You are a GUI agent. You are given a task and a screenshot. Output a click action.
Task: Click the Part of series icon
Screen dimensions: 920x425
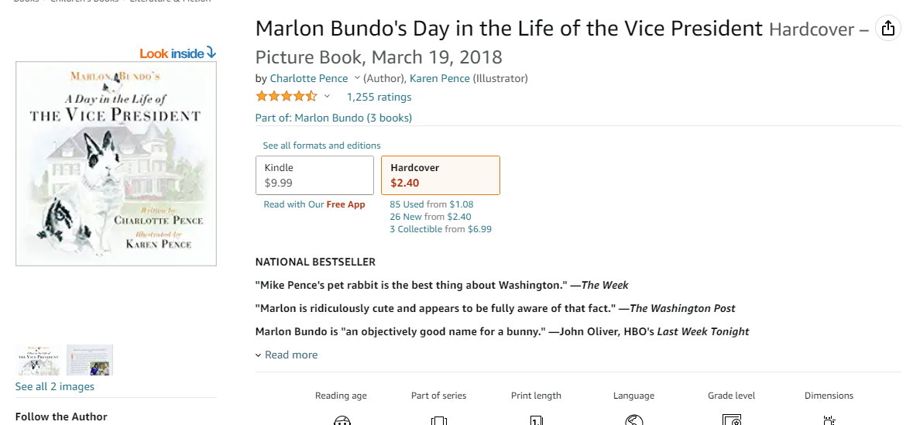439,420
